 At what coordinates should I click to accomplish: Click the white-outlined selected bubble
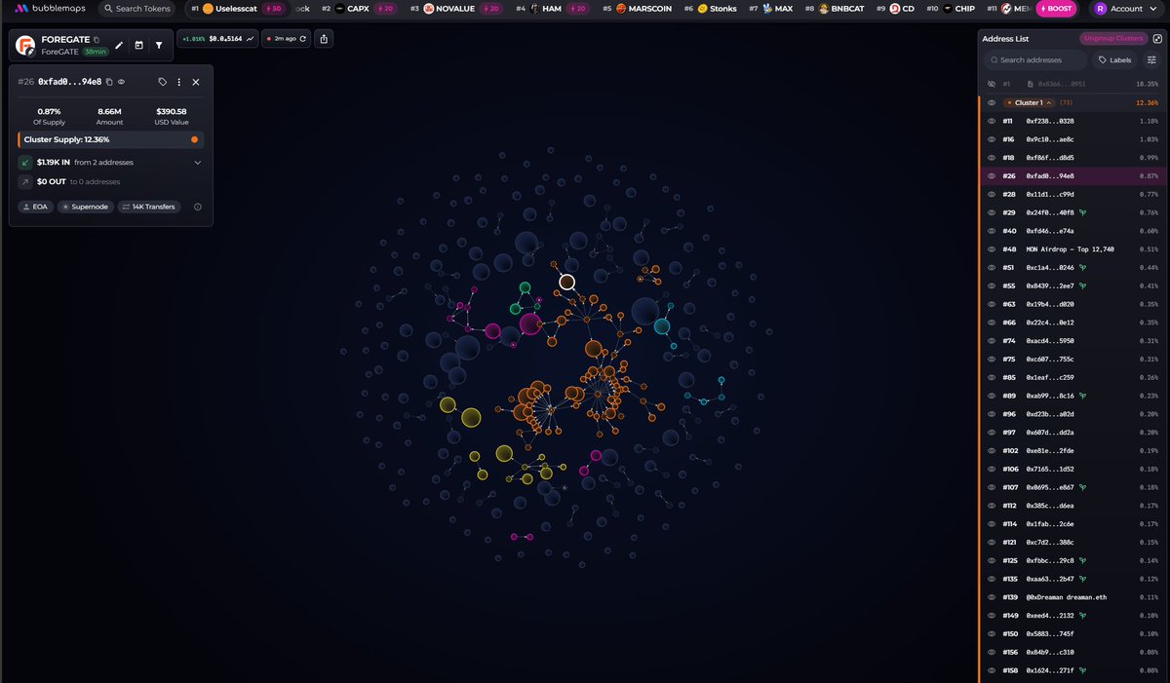pyautogui.click(x=566, y=283)
